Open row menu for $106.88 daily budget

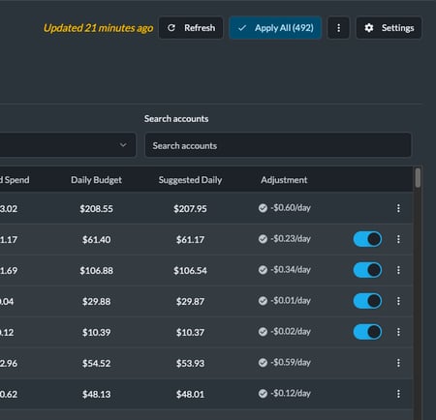point(398,270)
